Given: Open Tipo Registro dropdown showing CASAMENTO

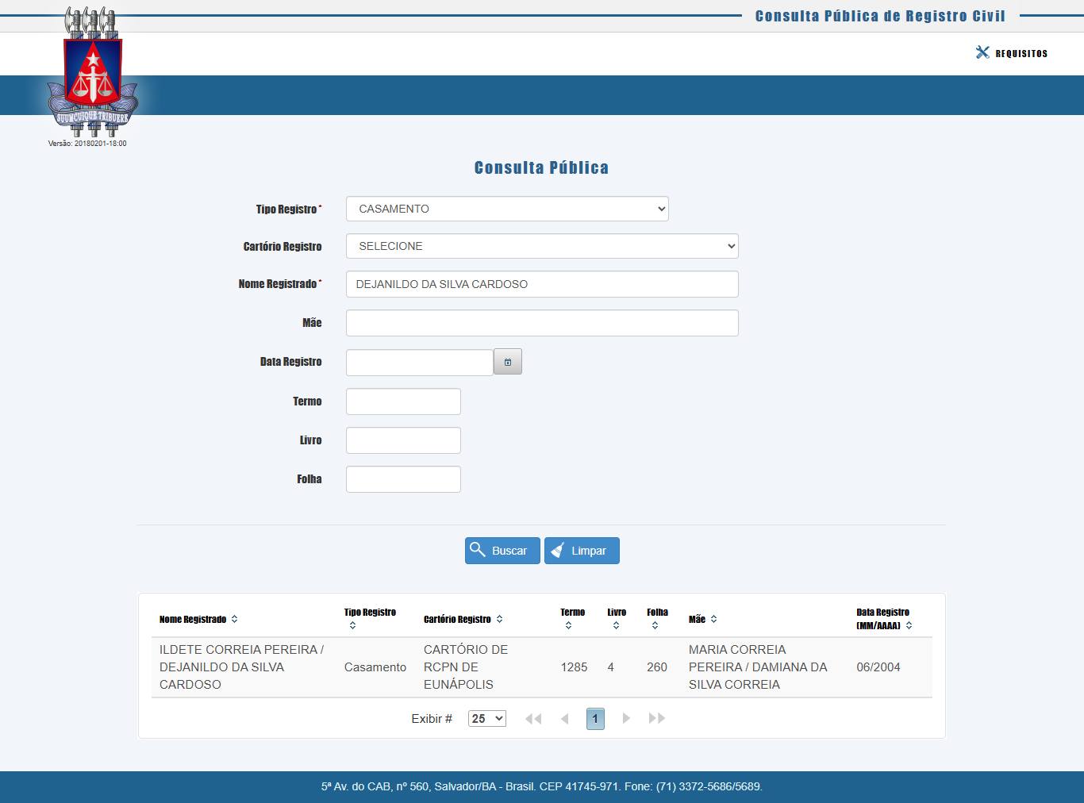Looking at the screenshot, I should tap(507, 209).
